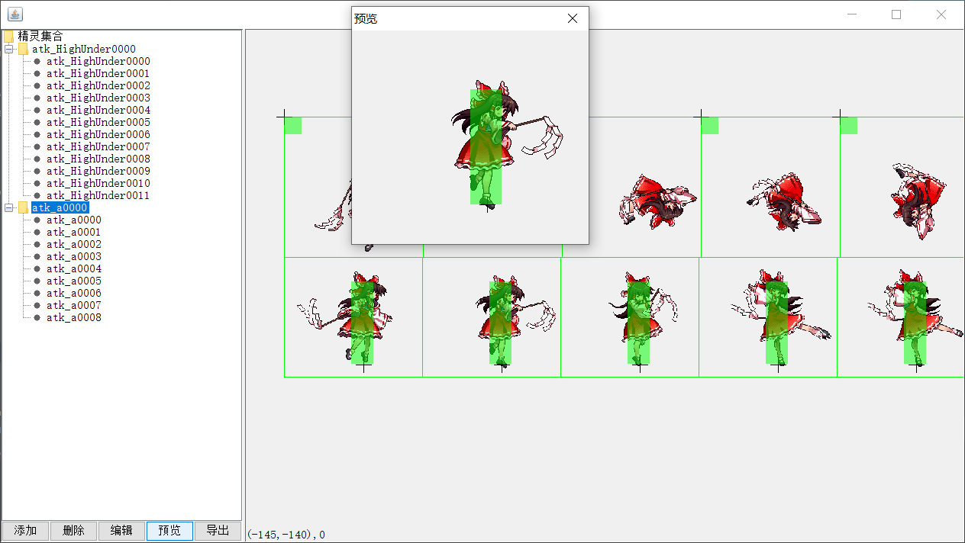
Task: Select frame atk_a0006
Action: click(x=73, y=293)
